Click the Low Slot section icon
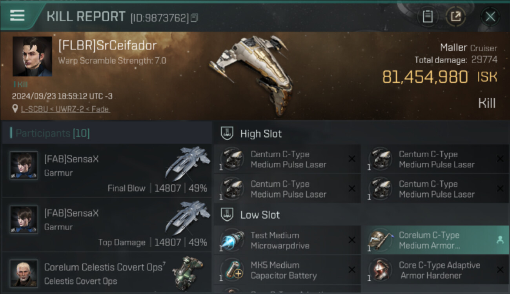 pos(228,215)
